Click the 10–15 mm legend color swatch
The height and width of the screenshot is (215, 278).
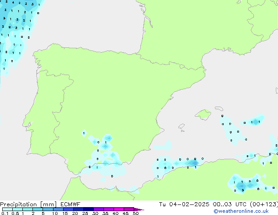click(x=58, y=209)
